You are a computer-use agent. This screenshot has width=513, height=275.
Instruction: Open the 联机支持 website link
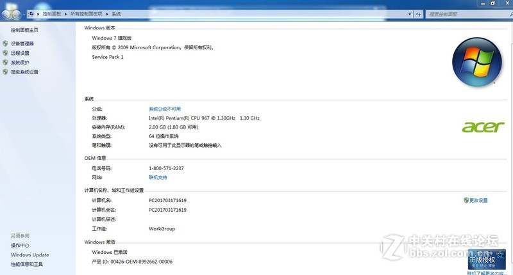click(x=158, y=177)
